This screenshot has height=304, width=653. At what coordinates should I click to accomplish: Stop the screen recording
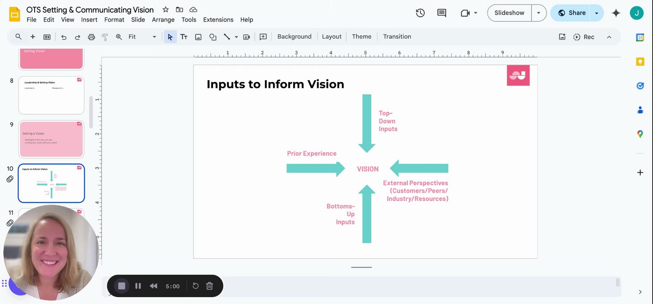click(x=122, y=286)
